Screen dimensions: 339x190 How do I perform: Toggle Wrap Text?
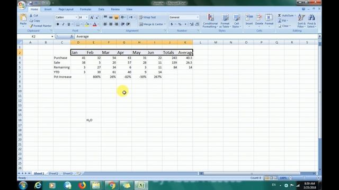[147, 17]
